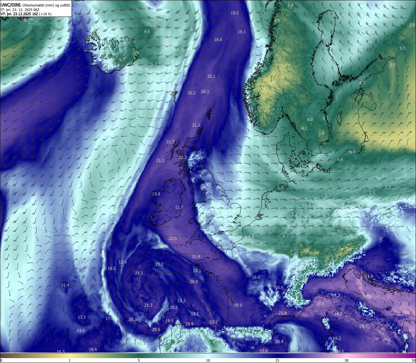Click the VT valid time line 16Z (+10 h)
The width and height of the screenshot is (416, 363).
(26, 14)
